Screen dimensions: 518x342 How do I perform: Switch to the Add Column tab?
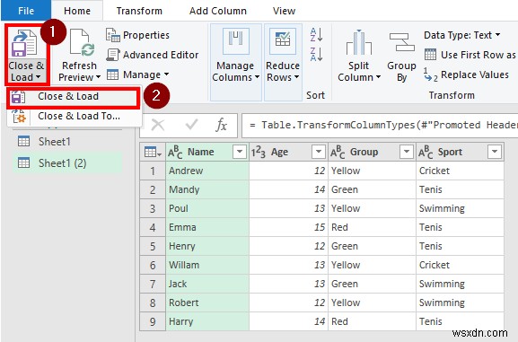pos(218,11)
